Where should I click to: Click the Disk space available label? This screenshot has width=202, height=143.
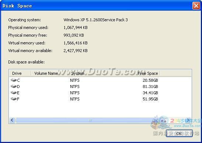tap(26, 62)
